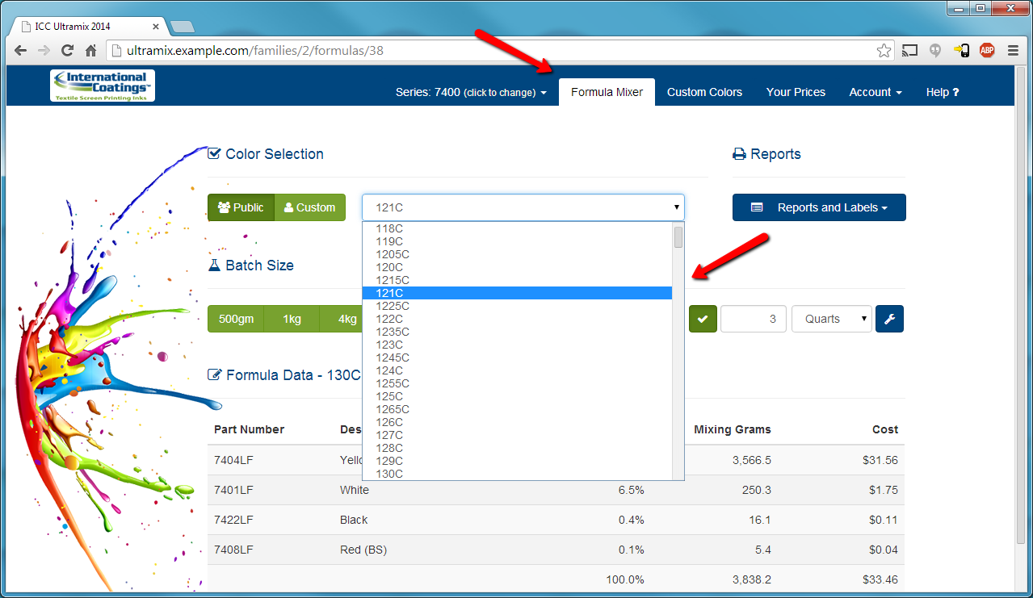Image resolution: width=1033 pixels, height=598 pixels.
Task: Select 130C from the color list
Action: 517,474
